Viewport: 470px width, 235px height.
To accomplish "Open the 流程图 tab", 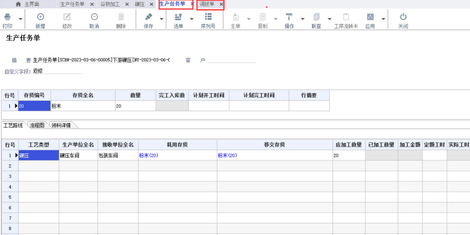I will tap(37, 125).
